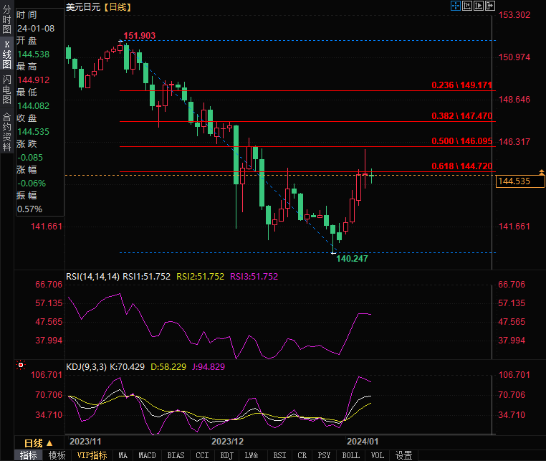The width and height of the screenshot is (546, 461).
Task: Click the rightmost chart export arrow icon
Action: point(490,6)
